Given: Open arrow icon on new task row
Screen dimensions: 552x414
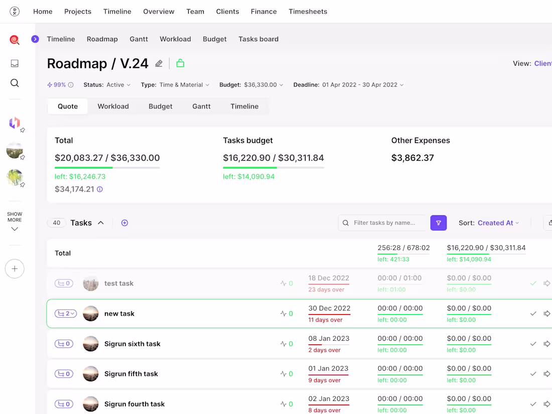Looking at the screenshot, I should tap(546, 314).
